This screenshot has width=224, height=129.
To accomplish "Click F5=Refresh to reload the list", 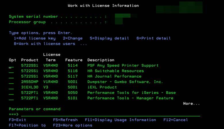I will [65, 120].
